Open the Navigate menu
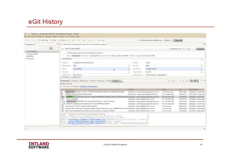This screenshot has height=163, width=231. (x=48, y=36)
